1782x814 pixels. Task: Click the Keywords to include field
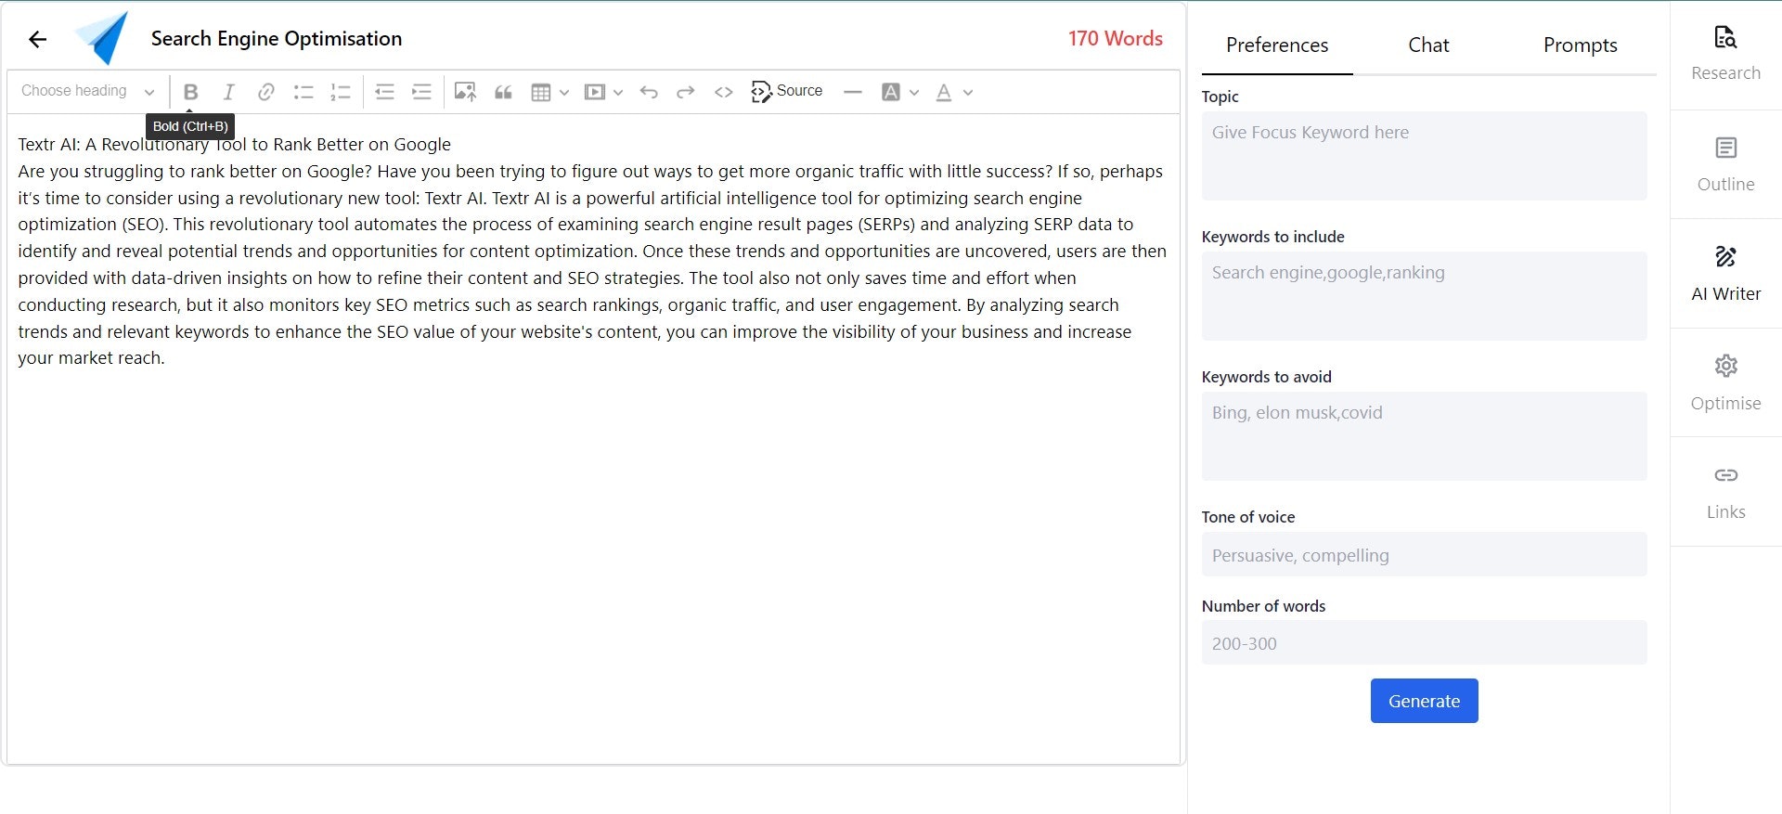(x=1424, y=296)
